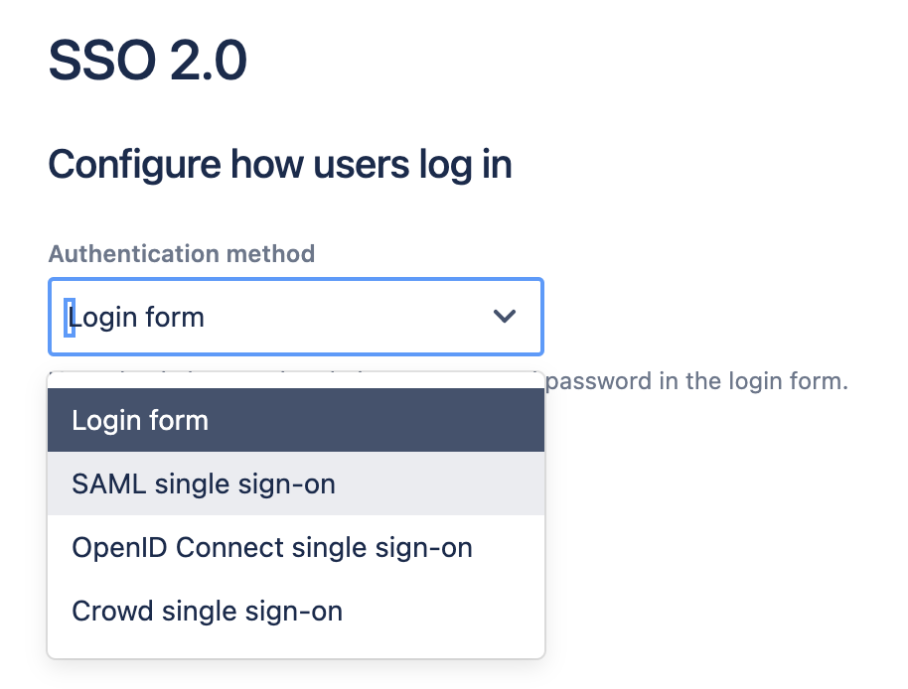Click the text cursor in the select box

[x=69, y=317]
